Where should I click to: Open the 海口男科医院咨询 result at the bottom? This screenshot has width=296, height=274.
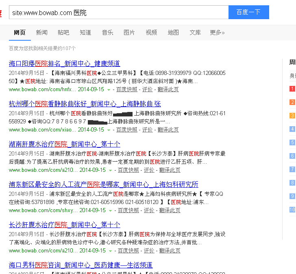(81, 265)
